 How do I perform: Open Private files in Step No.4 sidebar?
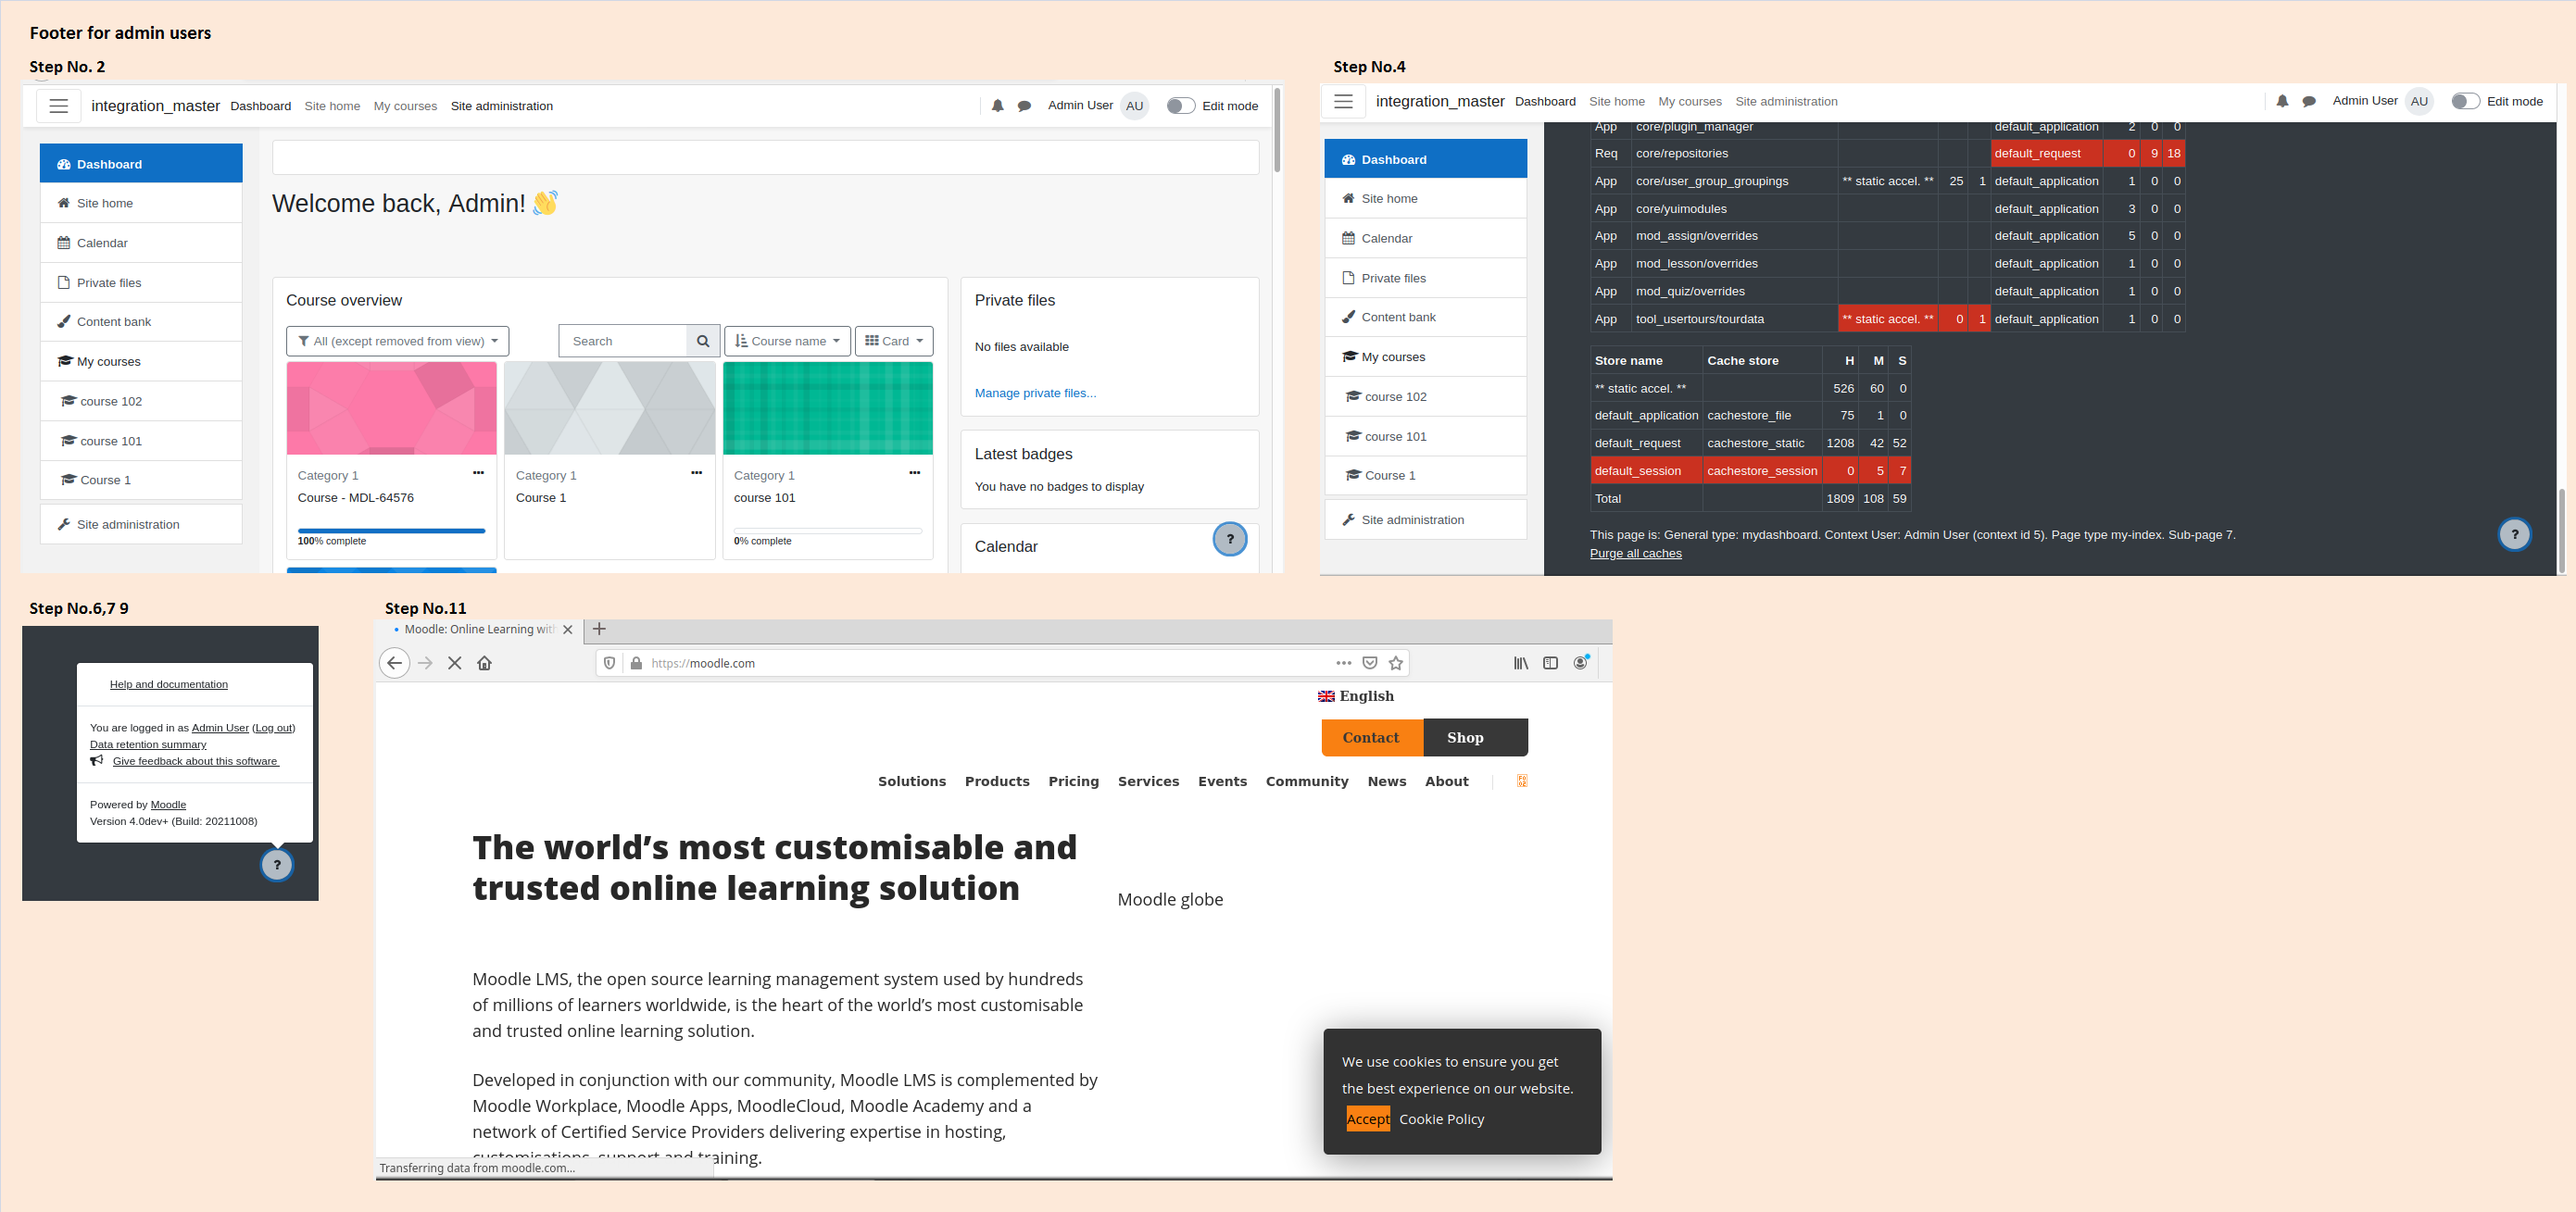coord(1425,278)
